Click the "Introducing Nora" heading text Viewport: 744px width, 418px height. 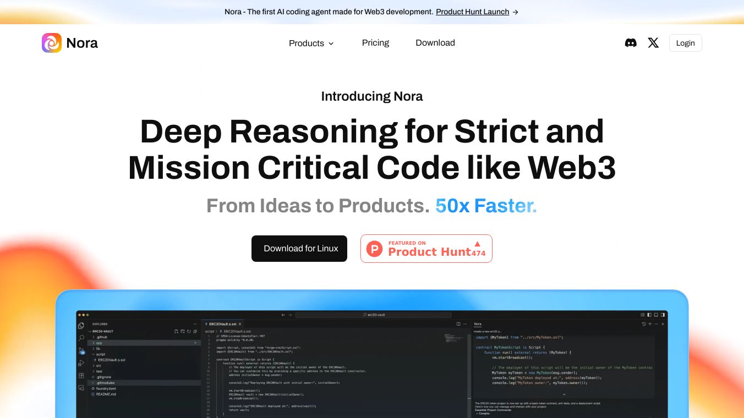tap(372, 96)
